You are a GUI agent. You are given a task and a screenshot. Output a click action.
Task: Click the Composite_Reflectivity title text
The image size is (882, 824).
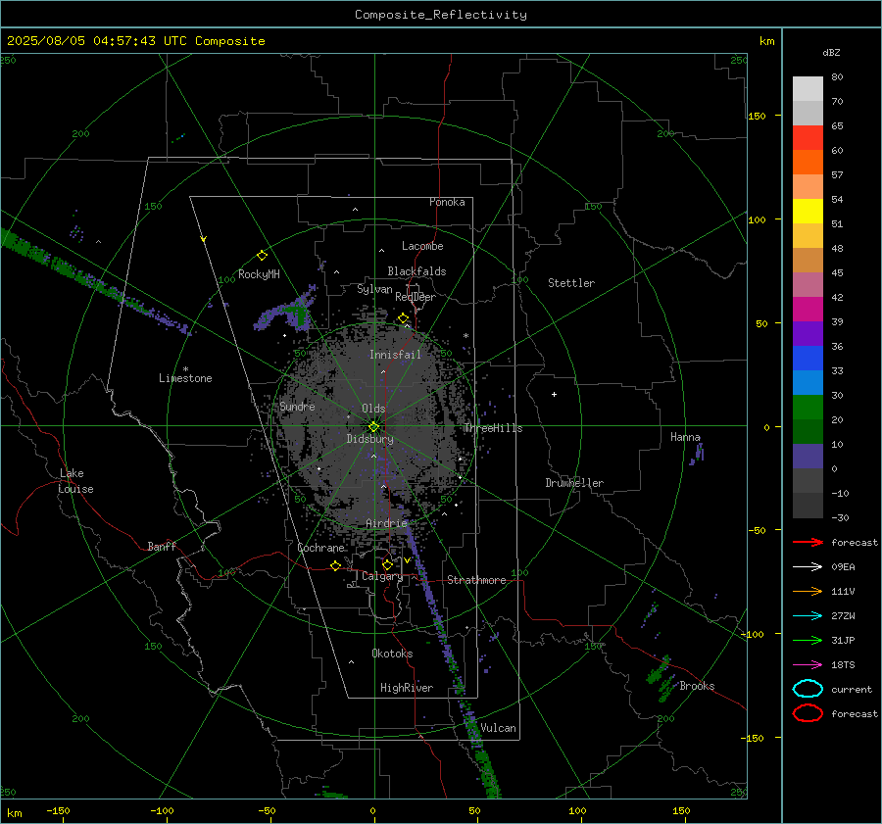(x=440, y=15)
